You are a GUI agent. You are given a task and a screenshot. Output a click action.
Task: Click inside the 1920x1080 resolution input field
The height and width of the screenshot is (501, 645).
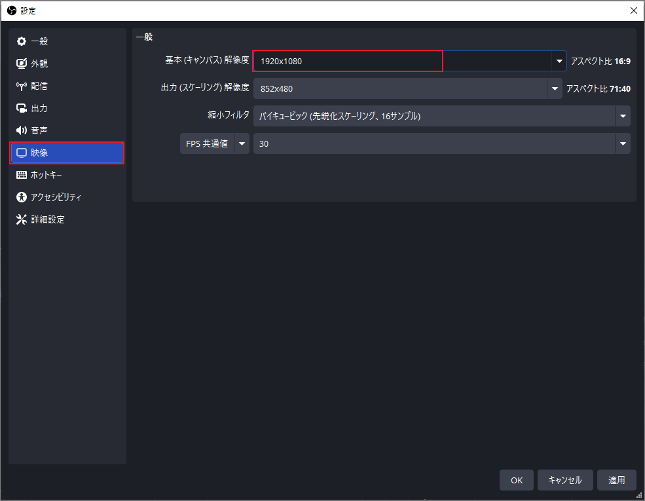[347, 61]
